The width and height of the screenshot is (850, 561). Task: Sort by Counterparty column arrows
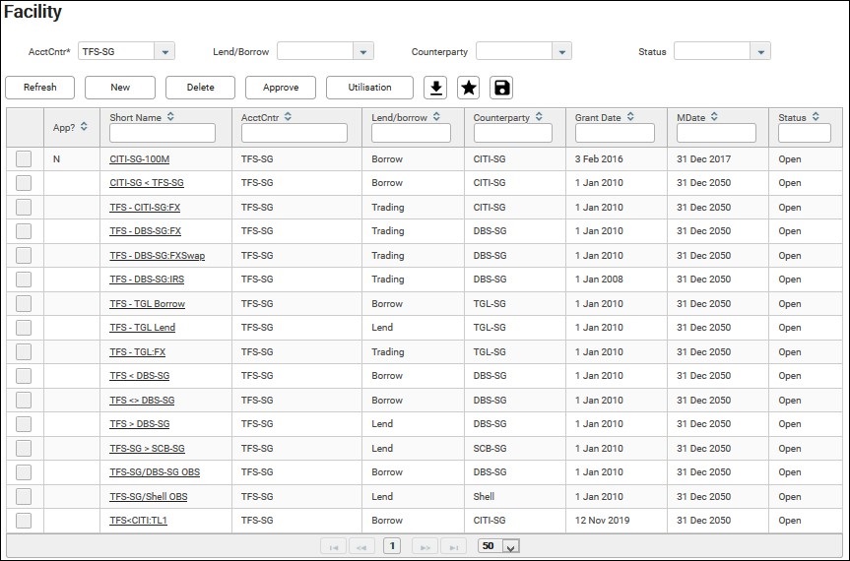[539, 116]
